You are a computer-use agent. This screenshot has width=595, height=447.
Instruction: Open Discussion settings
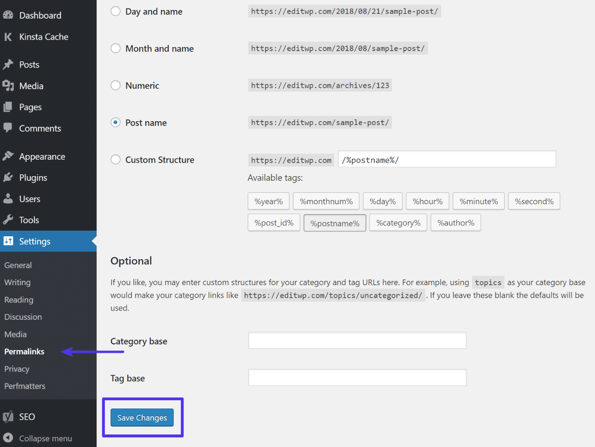[x=23, y=317]
